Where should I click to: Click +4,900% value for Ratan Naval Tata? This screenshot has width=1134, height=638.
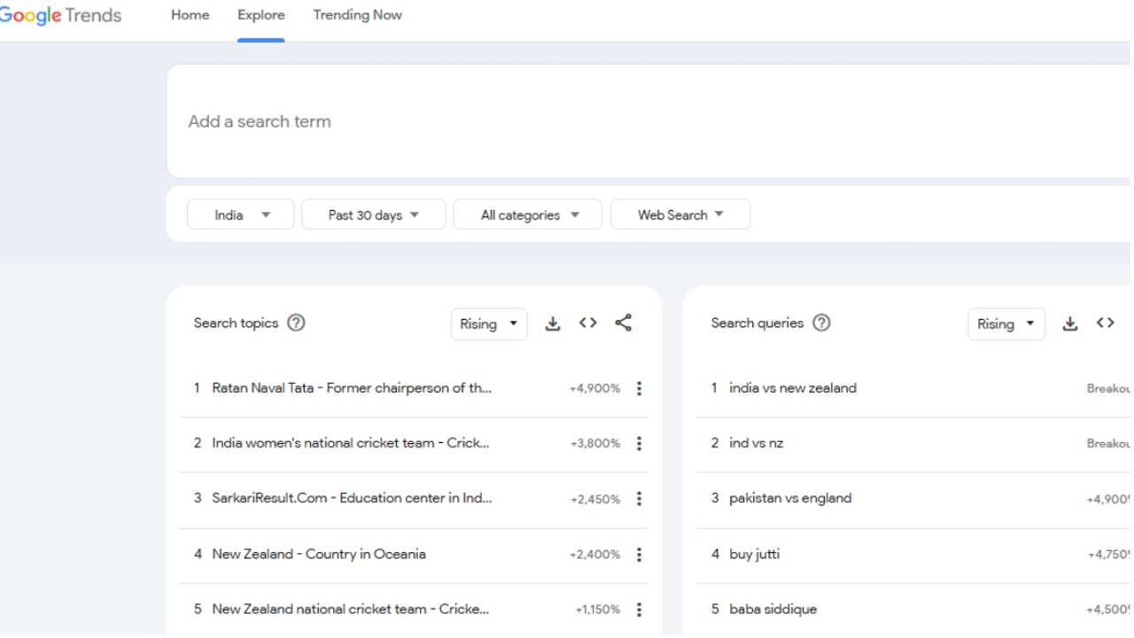(x=594, y=388)
